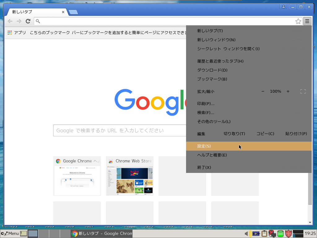Open the clipboard manager tray icon
The height and width of the screenshot is (238, 317).
[264, 234]
